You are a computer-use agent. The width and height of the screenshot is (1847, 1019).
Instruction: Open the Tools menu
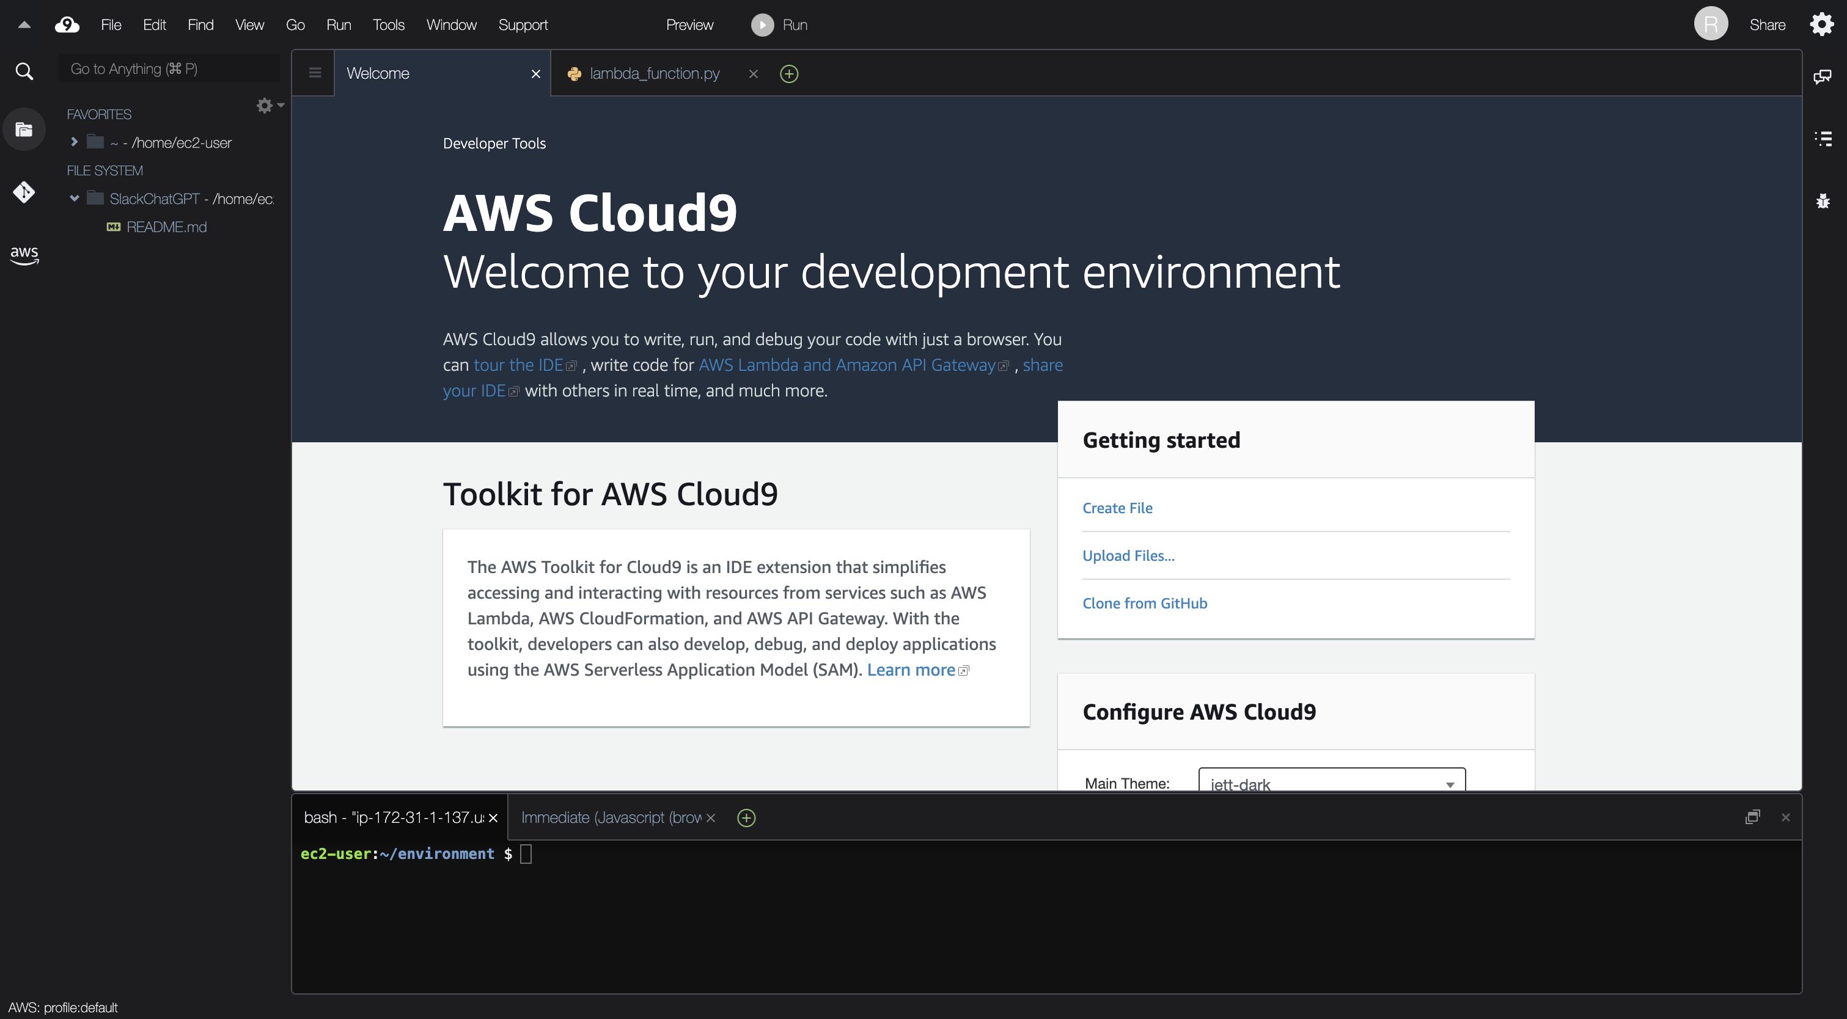[x=388, y=25]
